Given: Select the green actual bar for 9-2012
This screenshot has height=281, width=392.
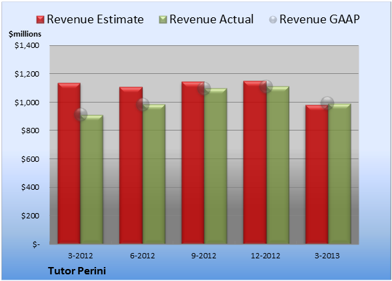Looking at the screenshot, I should click(x=215, y=166).
